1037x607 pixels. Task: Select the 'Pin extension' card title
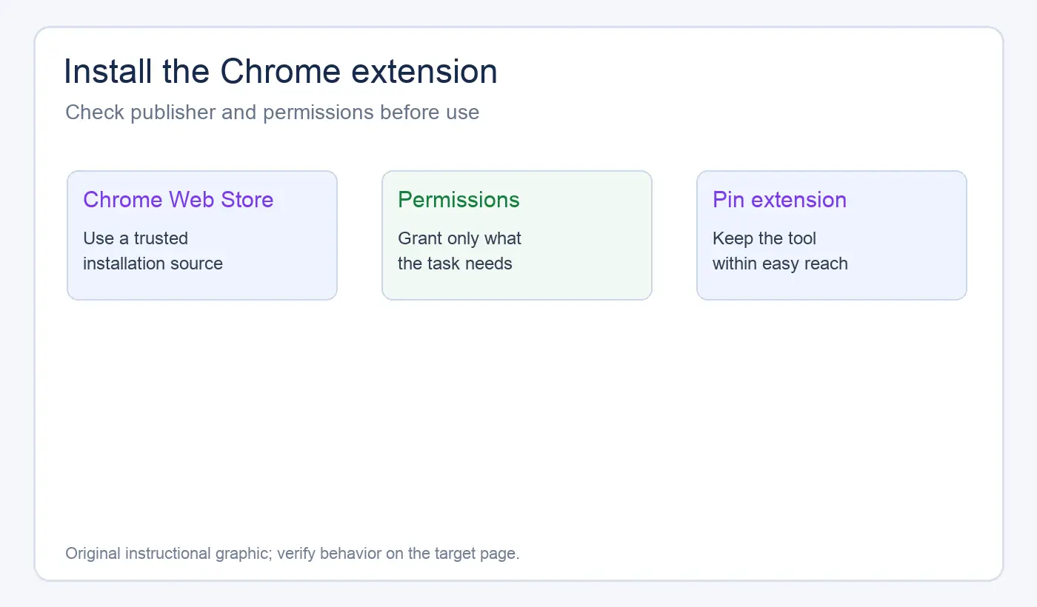coord(779,199)
